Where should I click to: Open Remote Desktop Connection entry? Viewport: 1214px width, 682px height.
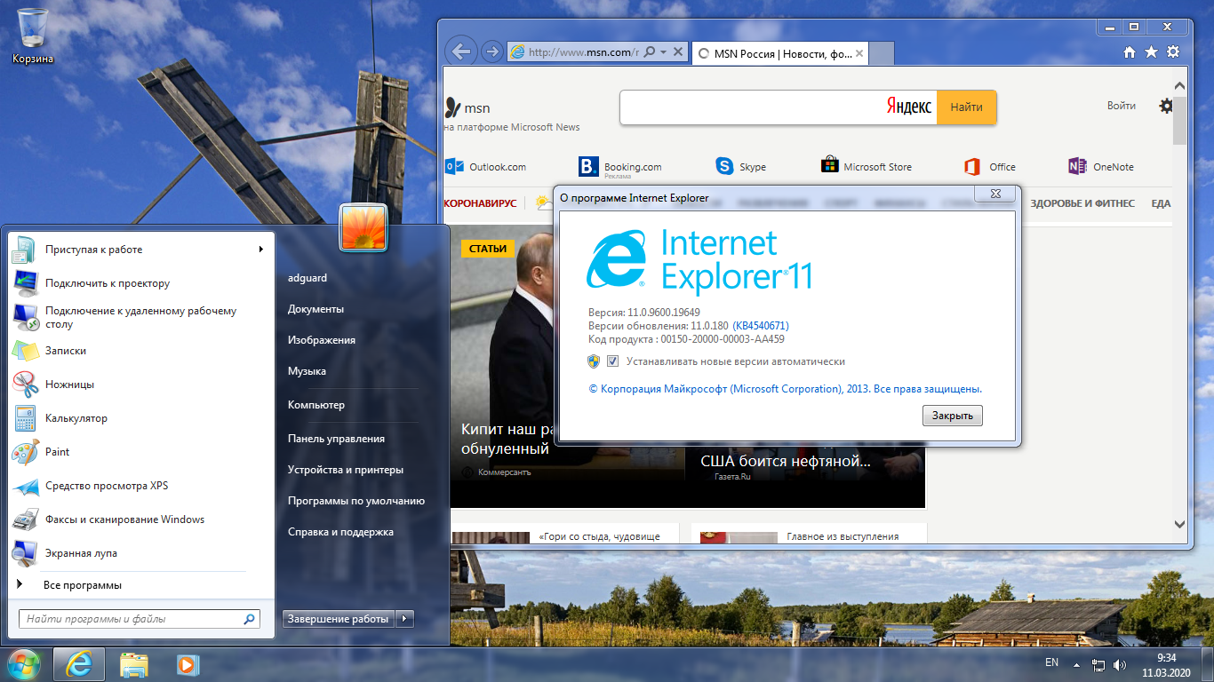(140, 317)
